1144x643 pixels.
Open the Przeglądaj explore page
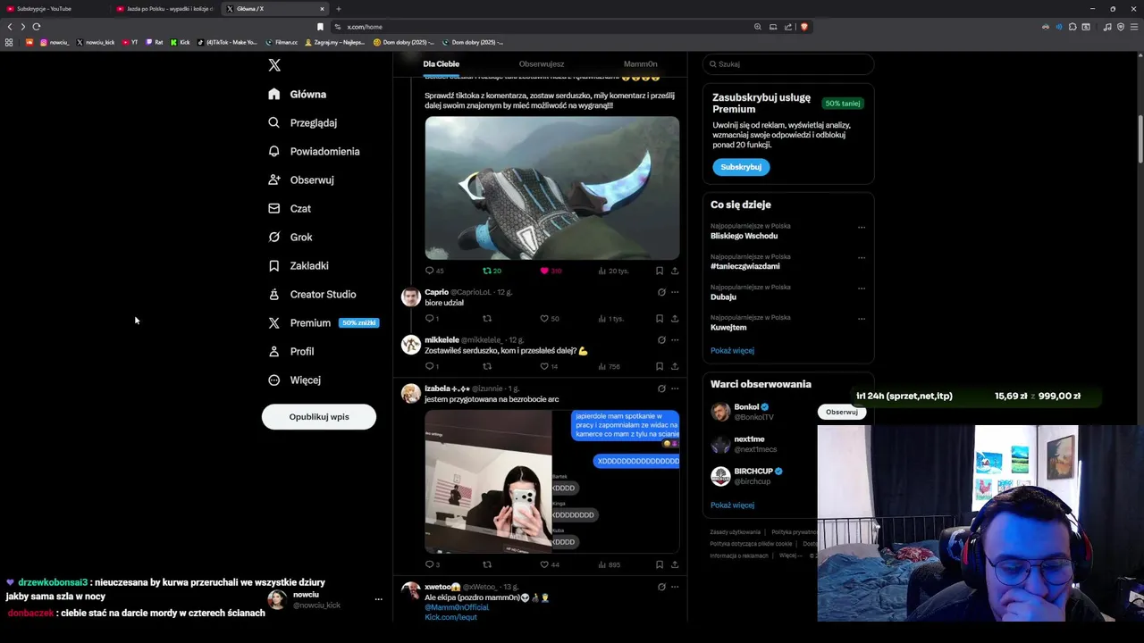tap(303, 122)
